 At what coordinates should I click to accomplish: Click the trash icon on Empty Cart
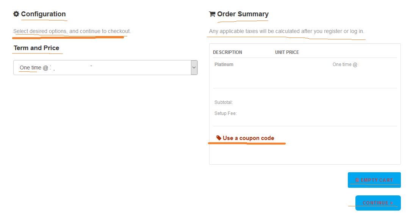pyautogui.click(x=357, y=180)
